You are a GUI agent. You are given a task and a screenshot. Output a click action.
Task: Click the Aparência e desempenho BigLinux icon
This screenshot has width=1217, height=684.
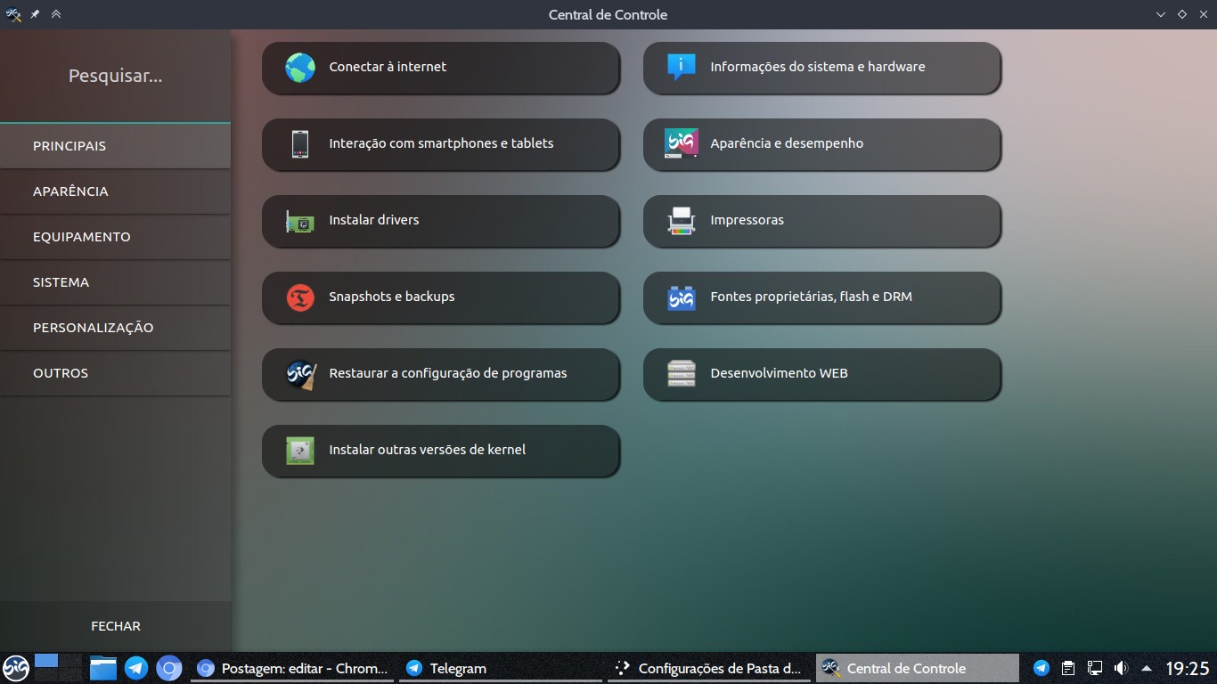680,142
